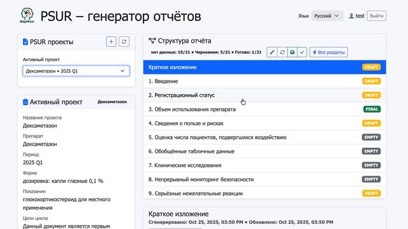The width and height of the screenshot is (408, 229).
Task: Click EMPTY badge on 7. Клинические исследования
Action: (371, 165)
